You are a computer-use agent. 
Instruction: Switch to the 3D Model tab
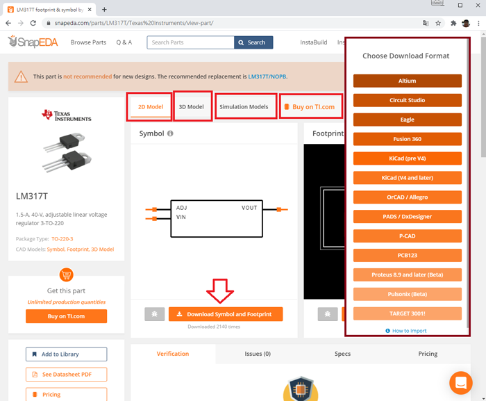[x=191, y=107]
